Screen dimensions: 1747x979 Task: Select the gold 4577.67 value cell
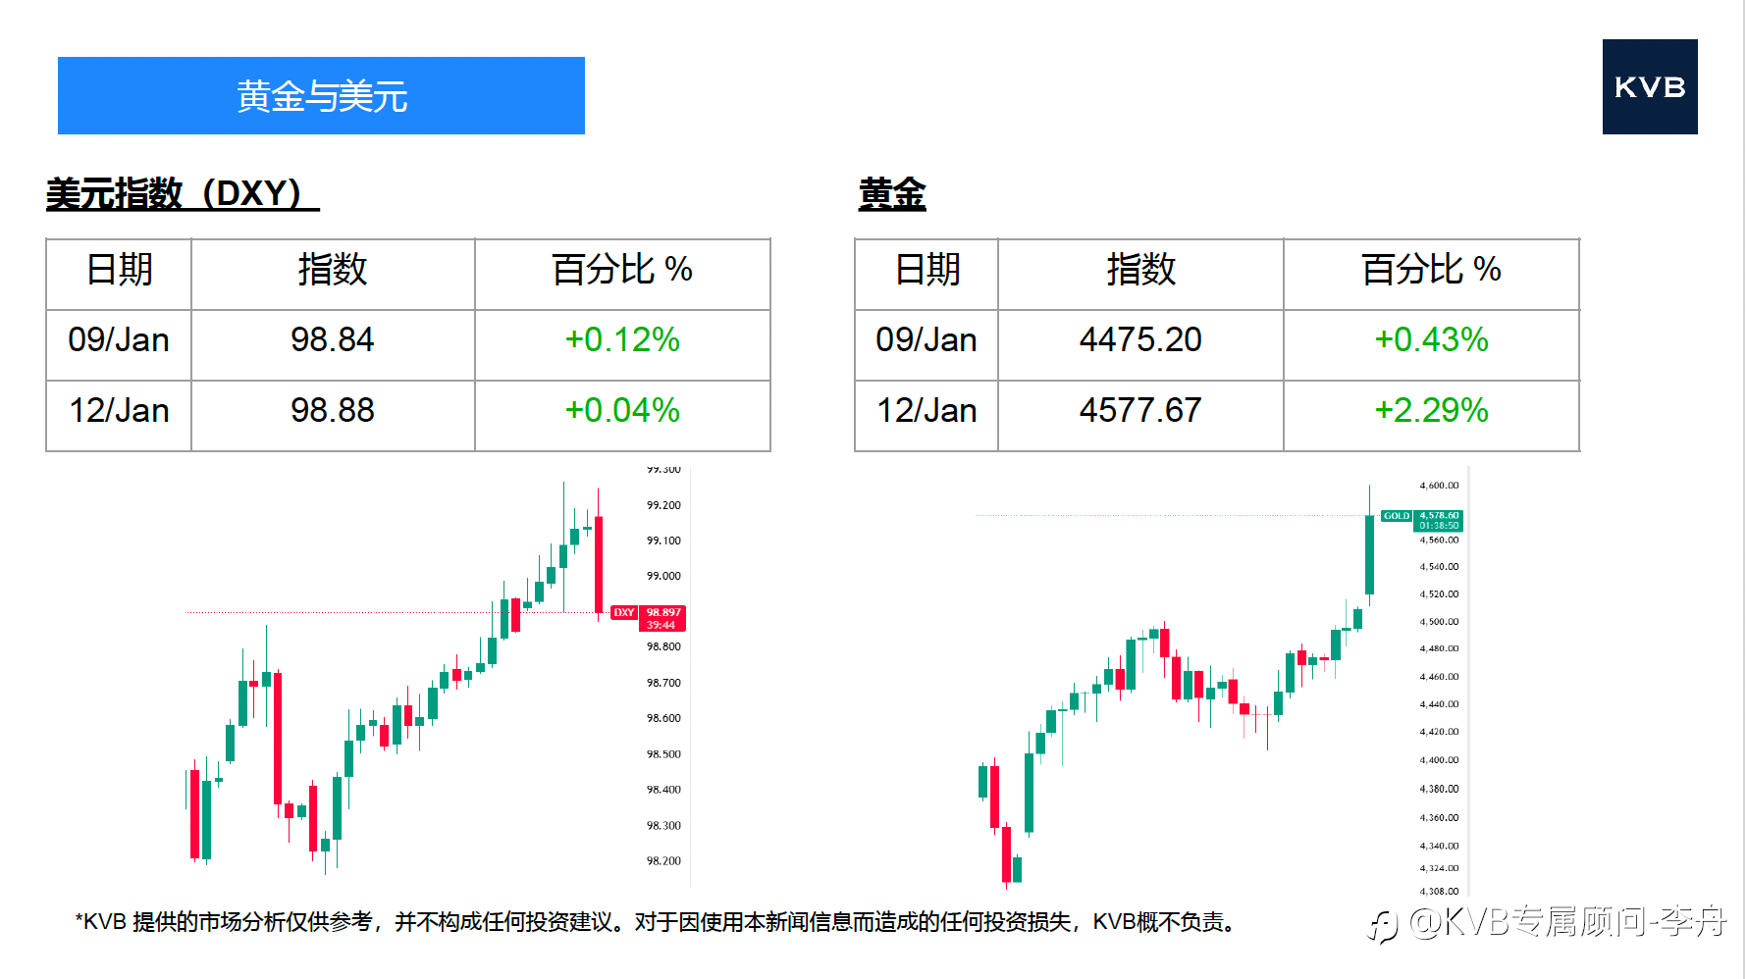tap(1140, 411)
